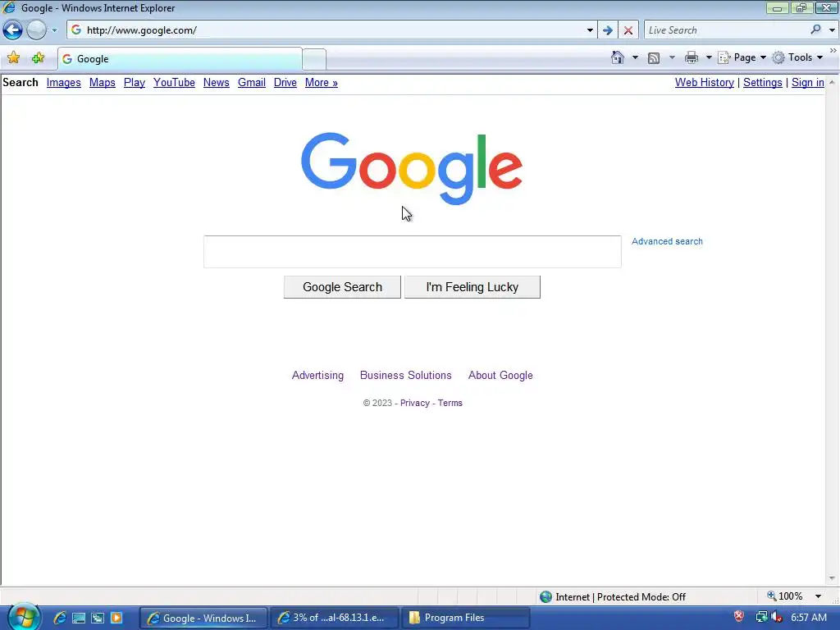840x630 pixels.
Task: Open the Images link
Action: point(64,83)
